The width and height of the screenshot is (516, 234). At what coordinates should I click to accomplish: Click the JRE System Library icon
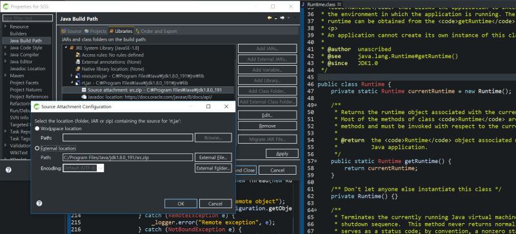72,48
